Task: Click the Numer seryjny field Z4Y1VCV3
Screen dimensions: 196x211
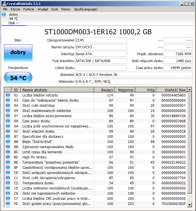Action: (101, 47)
